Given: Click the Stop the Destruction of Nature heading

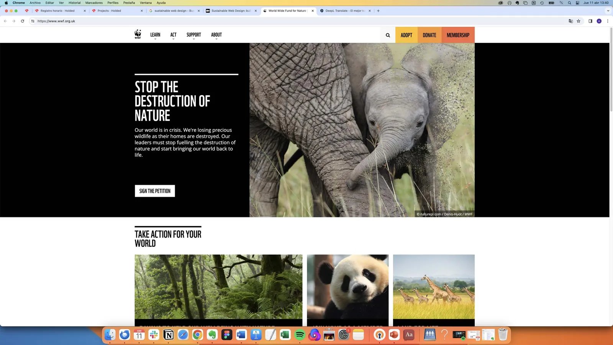Looking at the screenshot, I should [172, 101].
